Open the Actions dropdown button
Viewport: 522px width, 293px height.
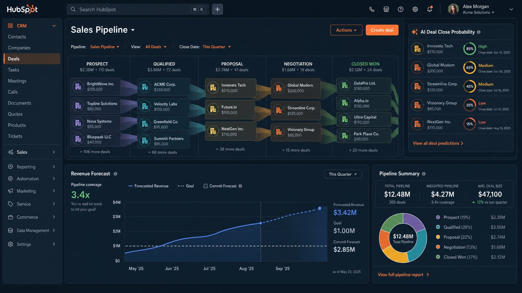[346, 30]
